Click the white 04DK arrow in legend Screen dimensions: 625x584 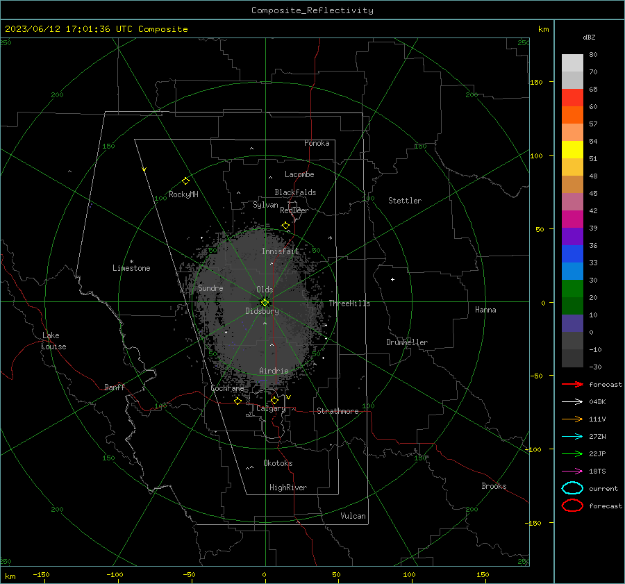coord(572,401)
